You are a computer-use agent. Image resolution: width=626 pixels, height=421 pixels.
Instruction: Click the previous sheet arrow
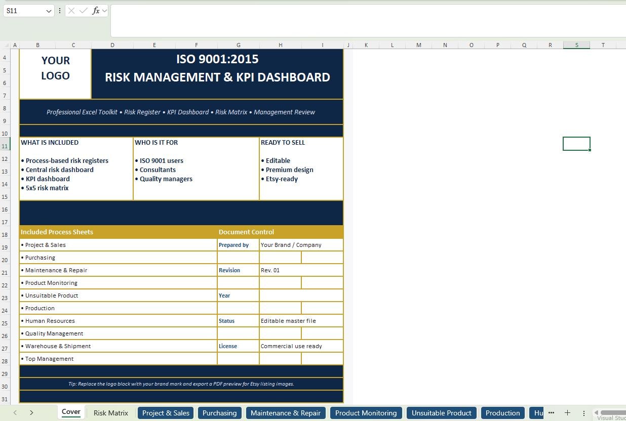point(15,413)
